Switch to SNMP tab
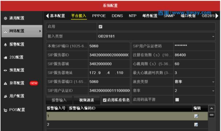The height and width of the screenshot is (131, 221). coord(169,16)
